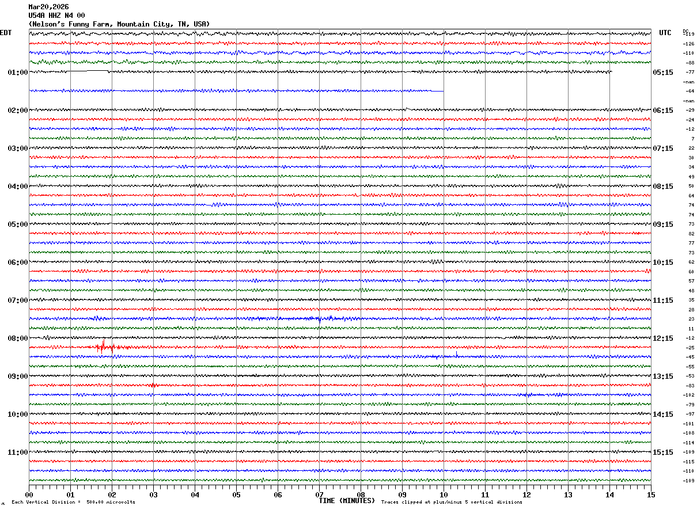Click the 13:15 UTC time label

coord(663,376)
